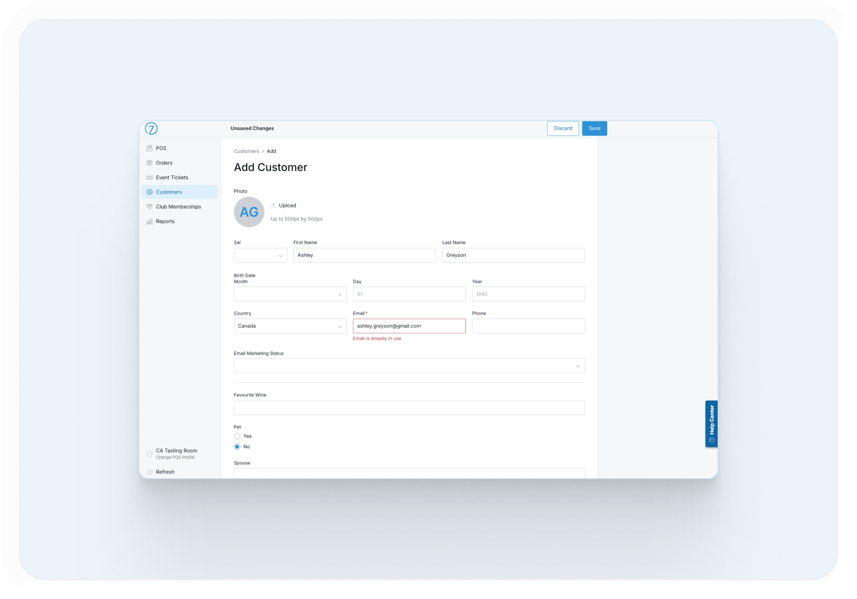Select Yes radio button for Pet
857x599 pixels.
(x=237, y=436)
